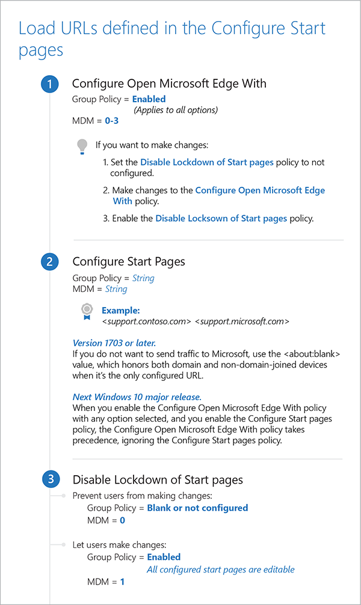Click the 'Prevent users' branch connector dot
The width and height of the screenshot is (361, 605).
[64, 496]
